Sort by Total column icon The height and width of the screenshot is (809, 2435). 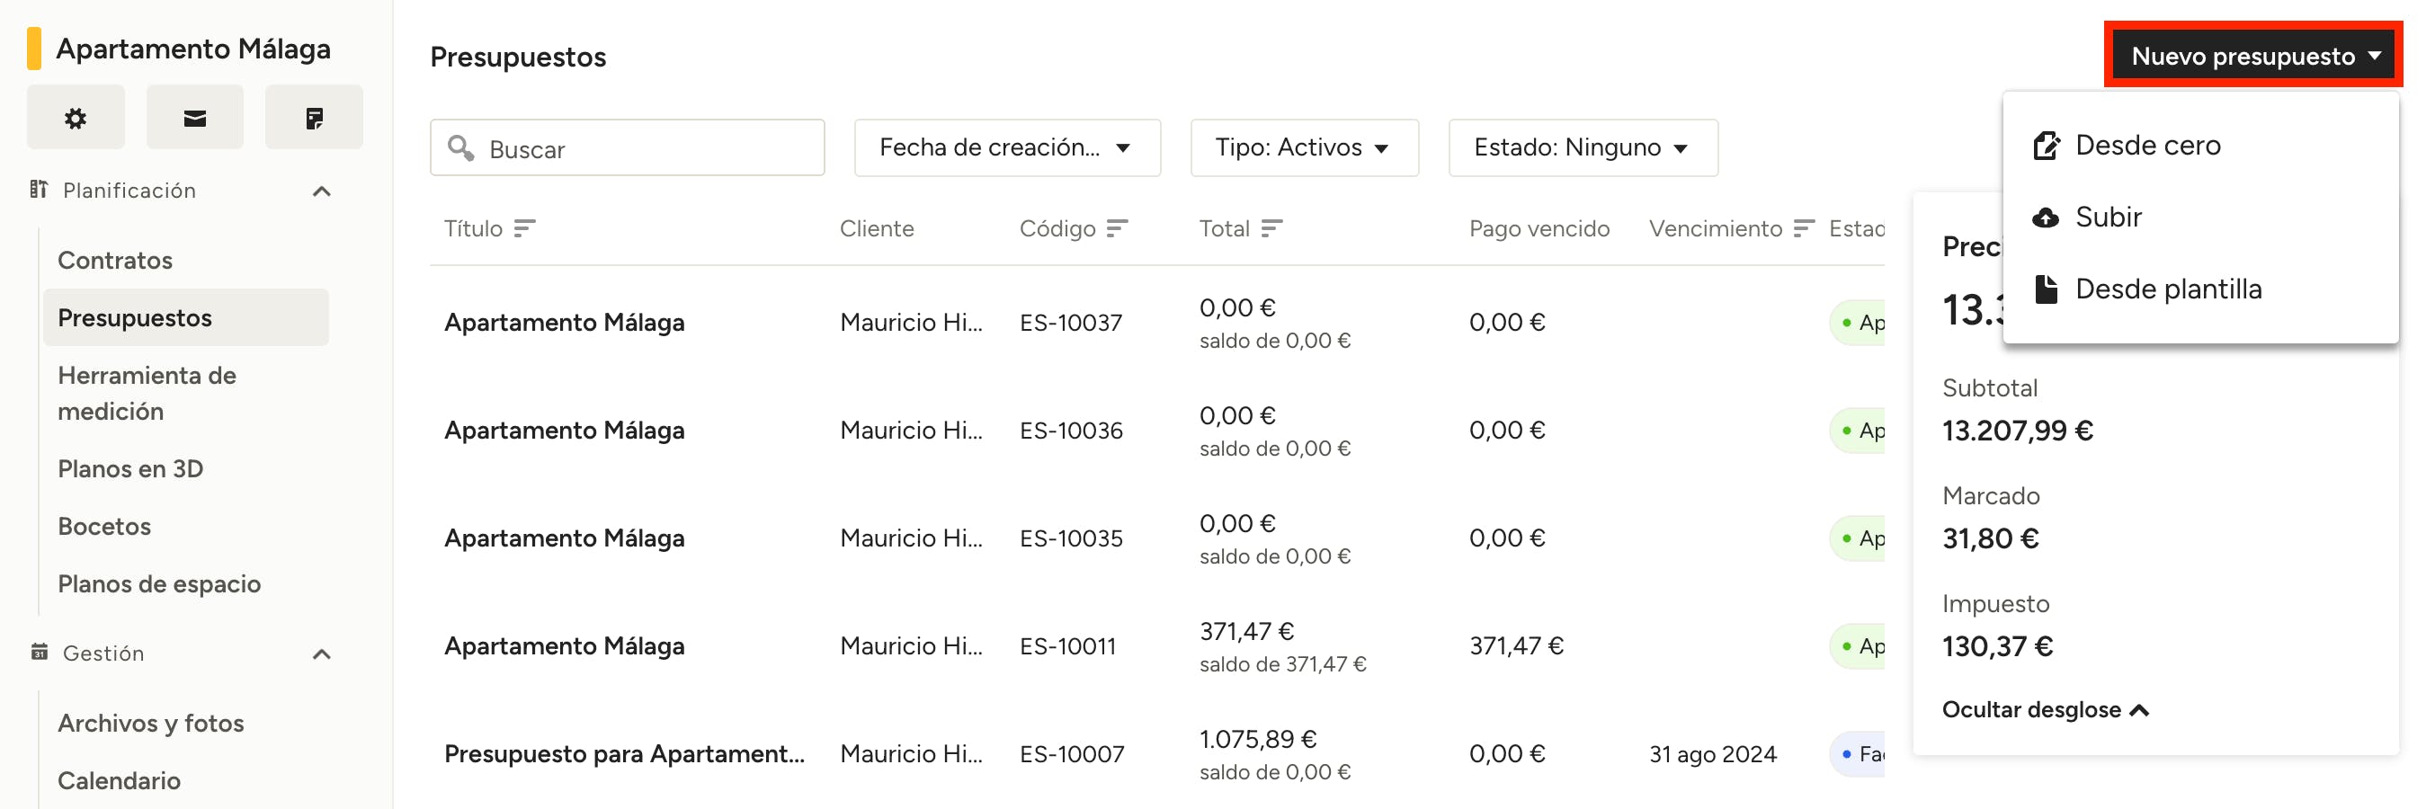pyautogui.click(x=1271, y=228)
